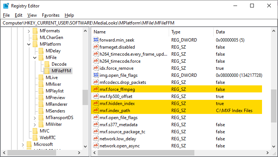Click the tree pane scroll right arrow
This screenshot has width=278, height=157.
coord(79,153)
